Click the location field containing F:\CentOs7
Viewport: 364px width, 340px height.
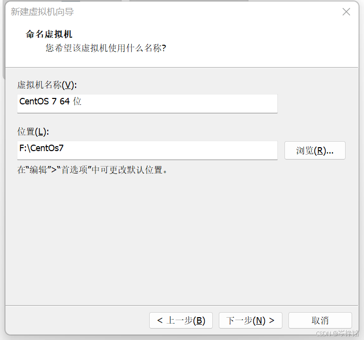pos(147,150)
